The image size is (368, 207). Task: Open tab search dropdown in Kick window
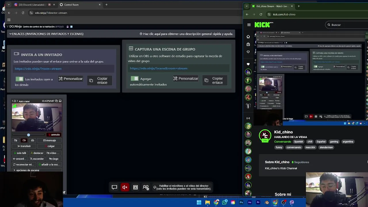[246, 6]
